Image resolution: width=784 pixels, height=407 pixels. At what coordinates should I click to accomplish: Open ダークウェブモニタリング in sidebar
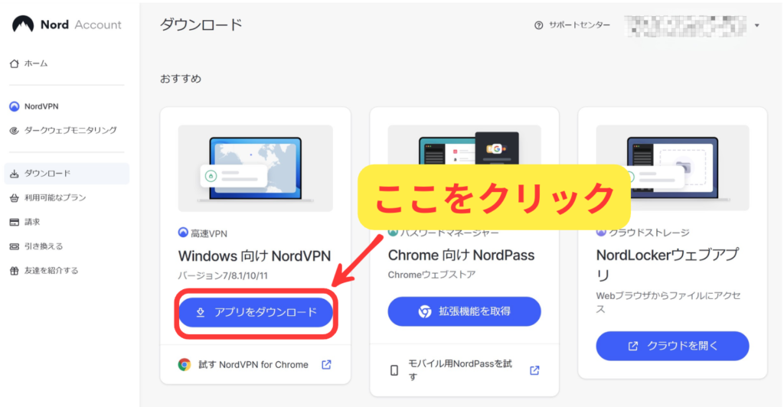pos(70,131)
